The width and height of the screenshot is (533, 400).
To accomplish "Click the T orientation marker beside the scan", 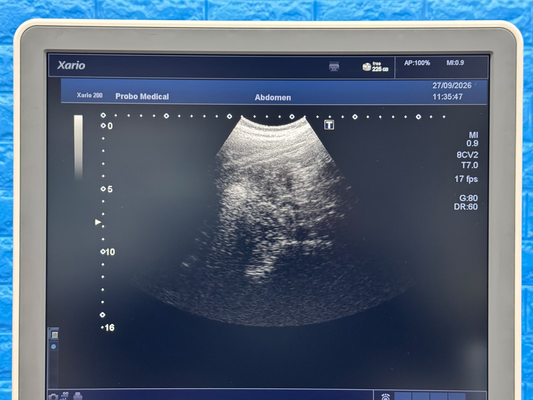I will (329, 125).
